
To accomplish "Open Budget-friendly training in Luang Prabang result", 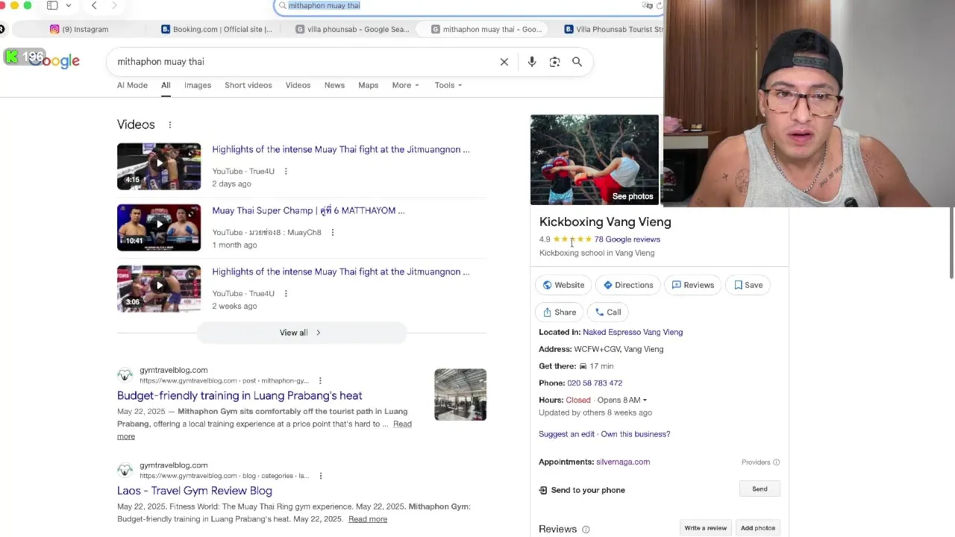I will click(x=239, y=395).
